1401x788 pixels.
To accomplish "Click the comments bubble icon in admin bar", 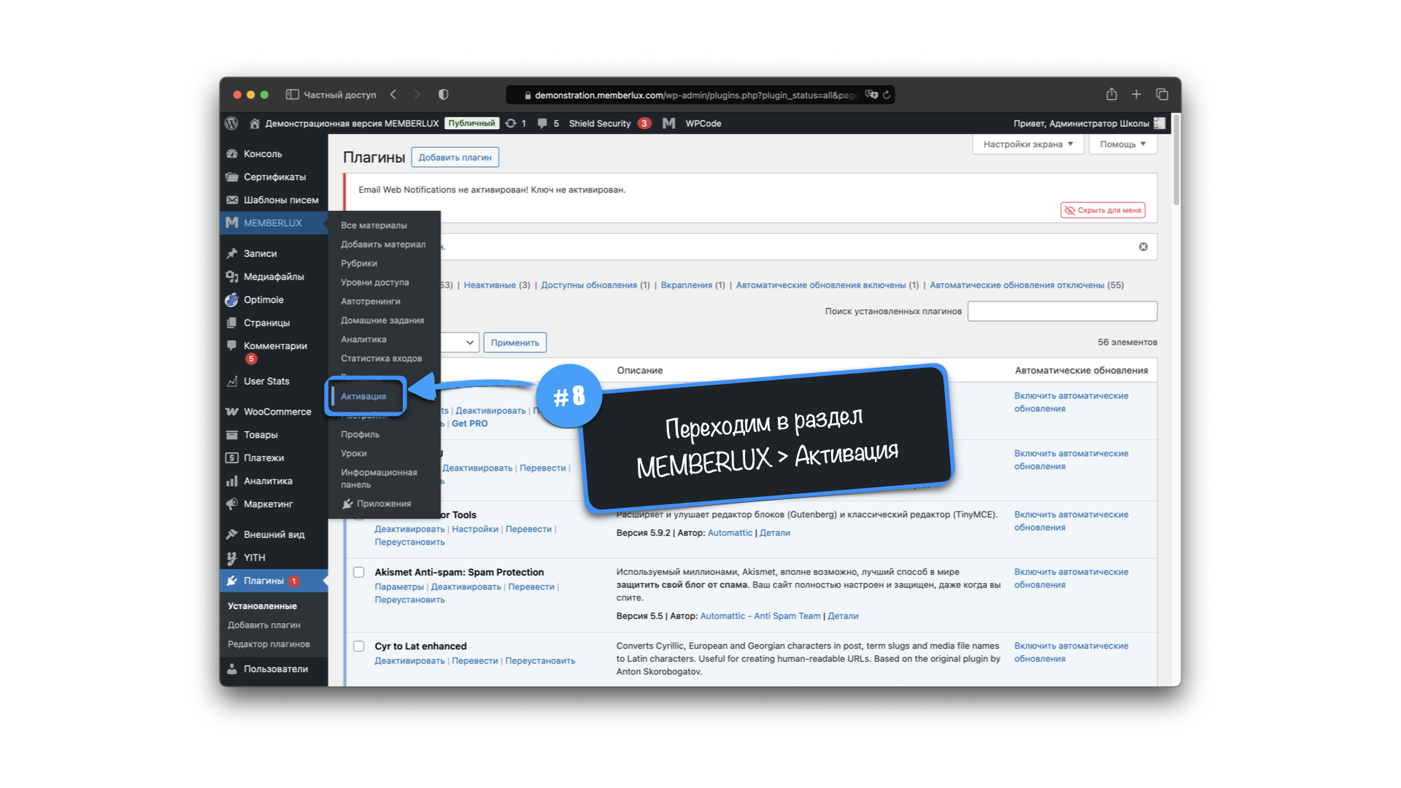I will [542, 123].
